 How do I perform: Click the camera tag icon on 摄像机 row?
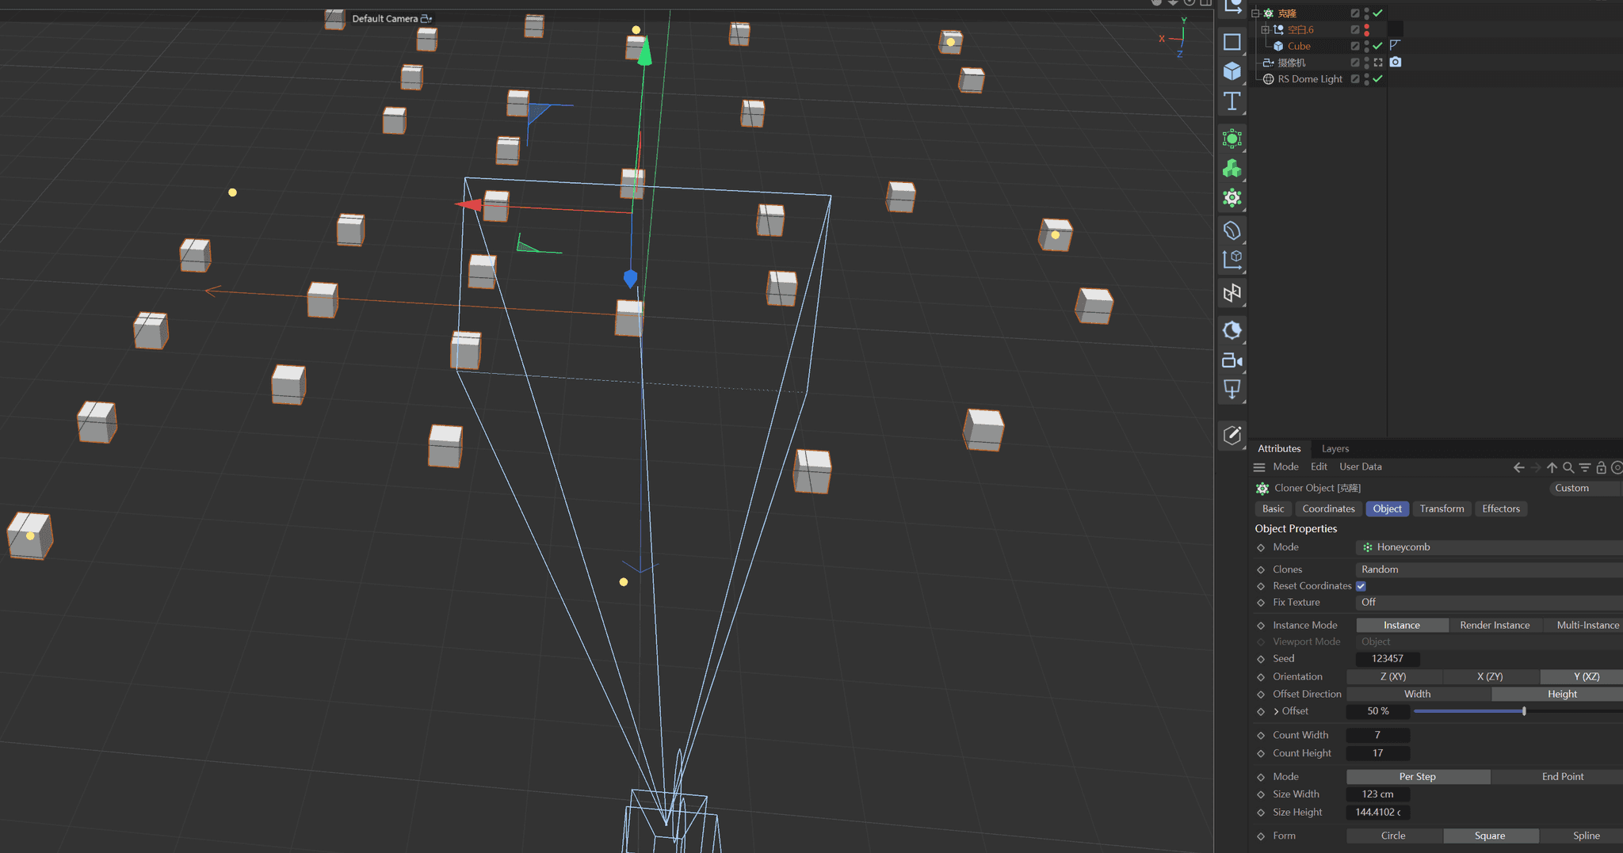[x=1396, y=62]
